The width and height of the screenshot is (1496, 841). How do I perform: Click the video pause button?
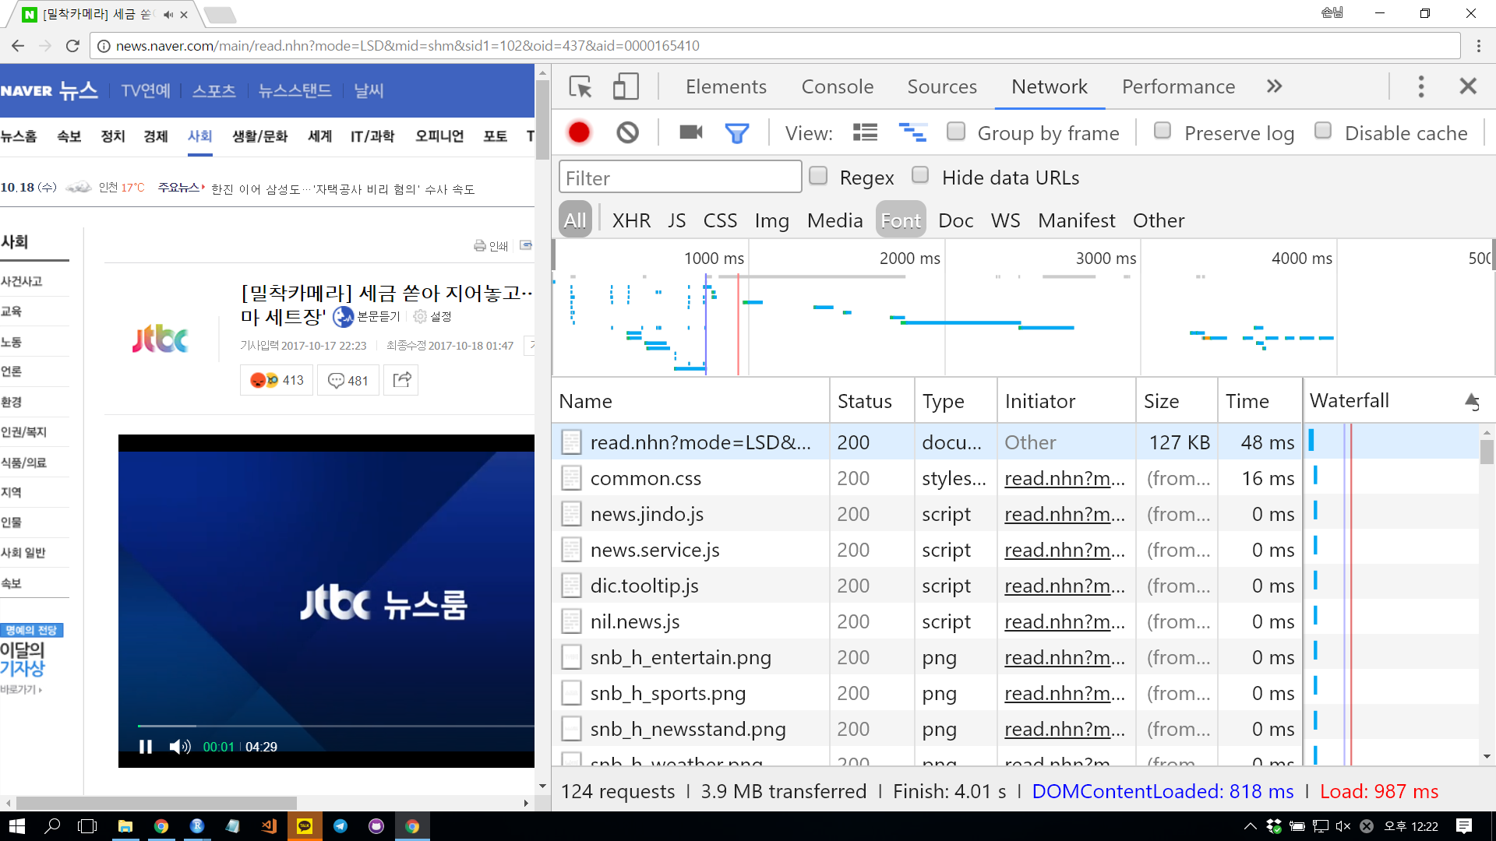[x=145, y=747]
